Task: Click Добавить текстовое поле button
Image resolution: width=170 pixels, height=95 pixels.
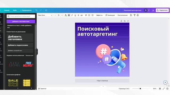Action: click(x=21, y=21)
